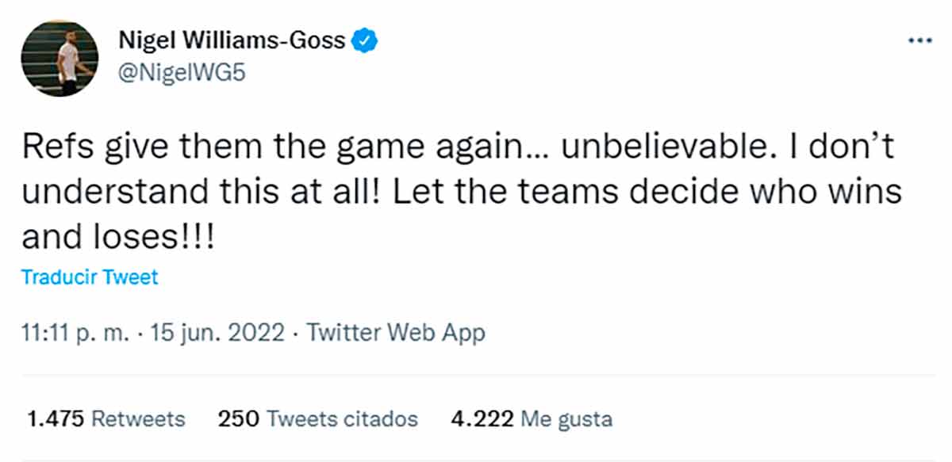Open the three-dot more options menu
Image resolution: width=952 pixels, height=462 pixels.
tap(920, 40)
